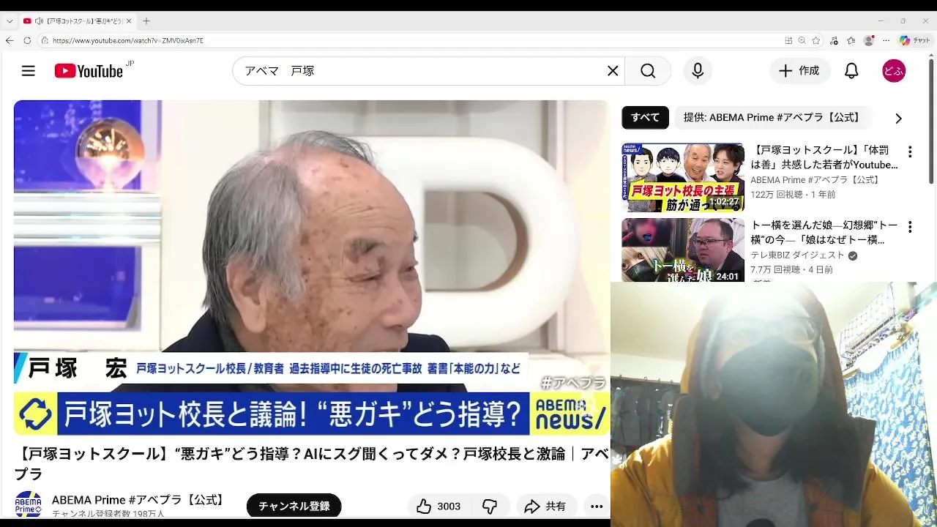Open YouTube notifications bell
This screenshot has height=527, width=937.
(851, 71)
